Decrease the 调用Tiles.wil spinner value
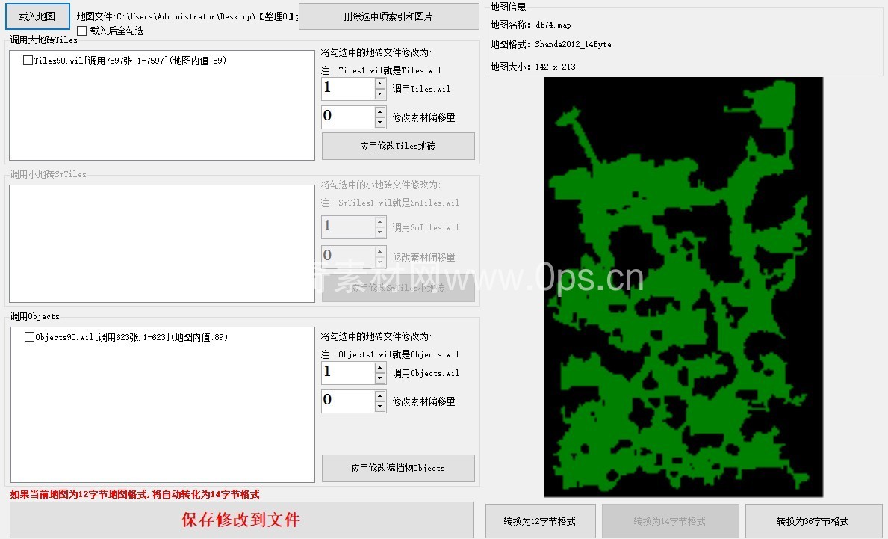This screenshot has height=539, width=888. click(x=380, y=94)
